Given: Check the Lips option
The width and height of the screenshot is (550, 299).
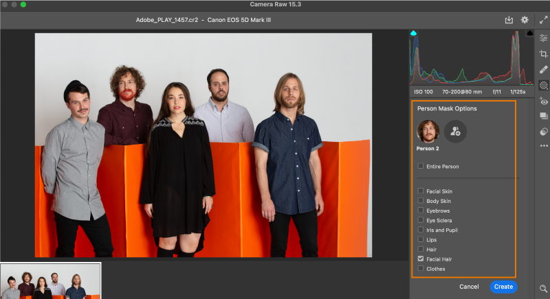Looking at the screenshot, I should click(421, 239).
